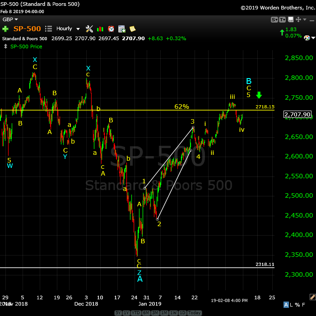Toggle the A arithmetic scale button
This screenshot has height=316, width=316.
pyautogui.click(x=286, y=305)
